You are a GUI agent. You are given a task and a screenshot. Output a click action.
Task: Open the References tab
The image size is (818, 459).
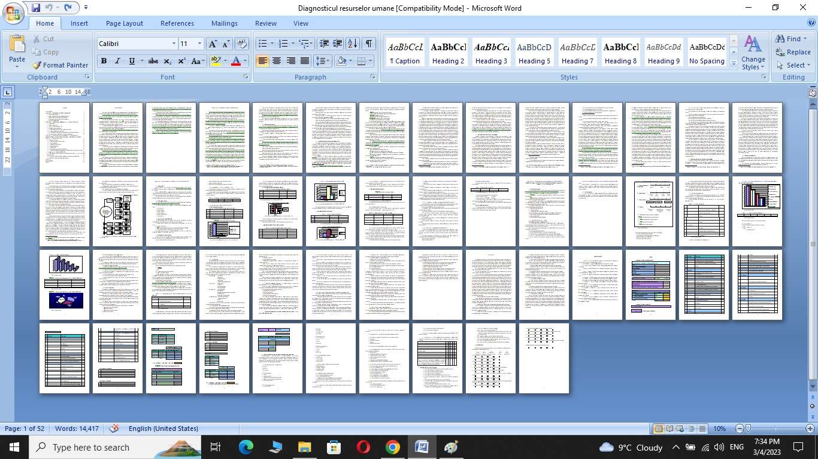tap(177, 23)
